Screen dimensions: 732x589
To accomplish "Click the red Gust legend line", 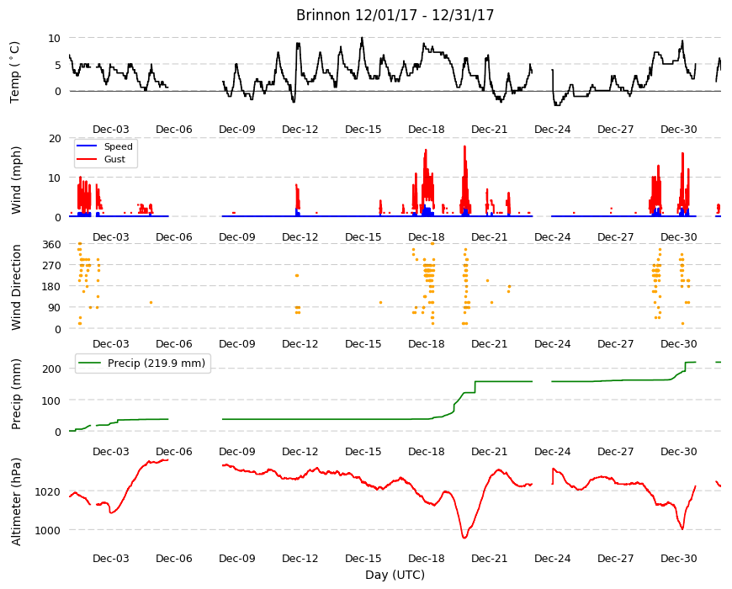I will [86, 159].
